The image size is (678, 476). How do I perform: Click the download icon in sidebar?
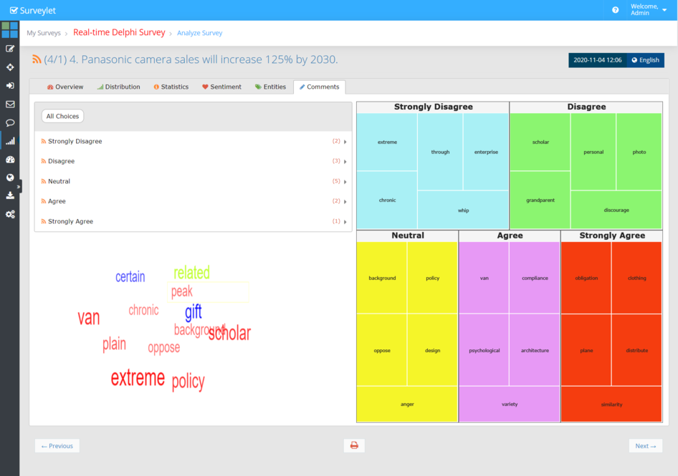(x=10, y=195)
